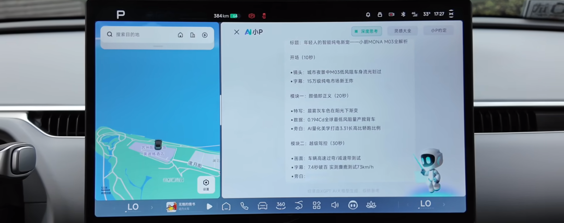Tap the 标题 line mentioning 小鹏MONA M03全解析
Screen dimensions: 564x223
tap(349, 42)
